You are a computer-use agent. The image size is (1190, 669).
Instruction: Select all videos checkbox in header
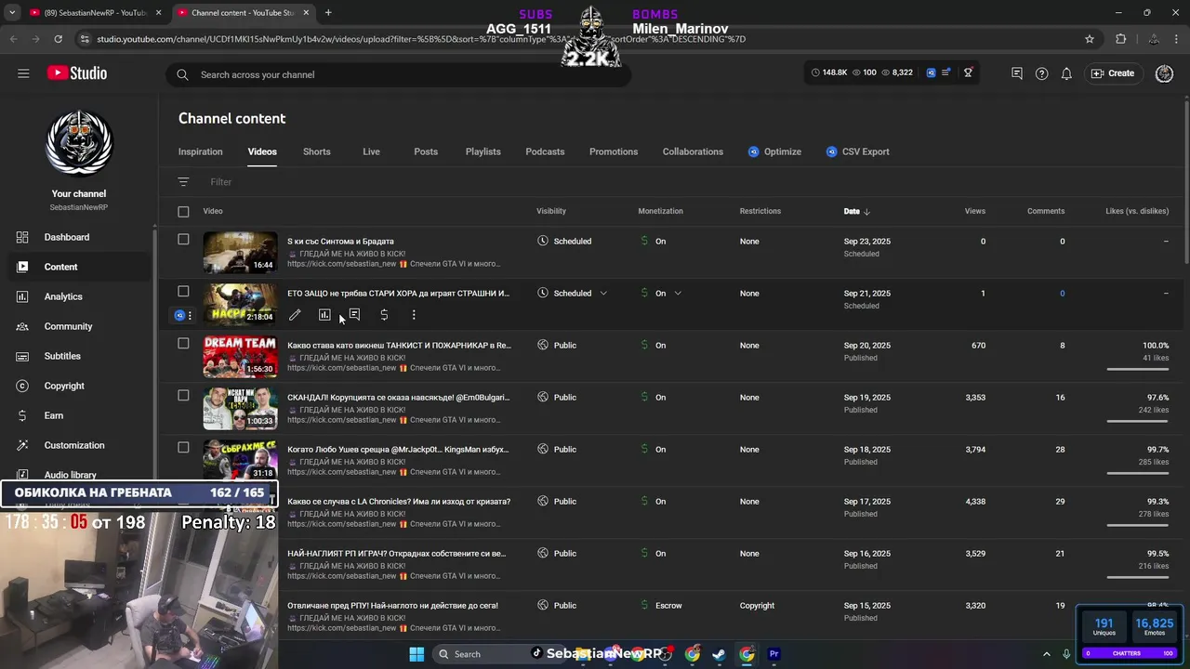click(183, 212)
